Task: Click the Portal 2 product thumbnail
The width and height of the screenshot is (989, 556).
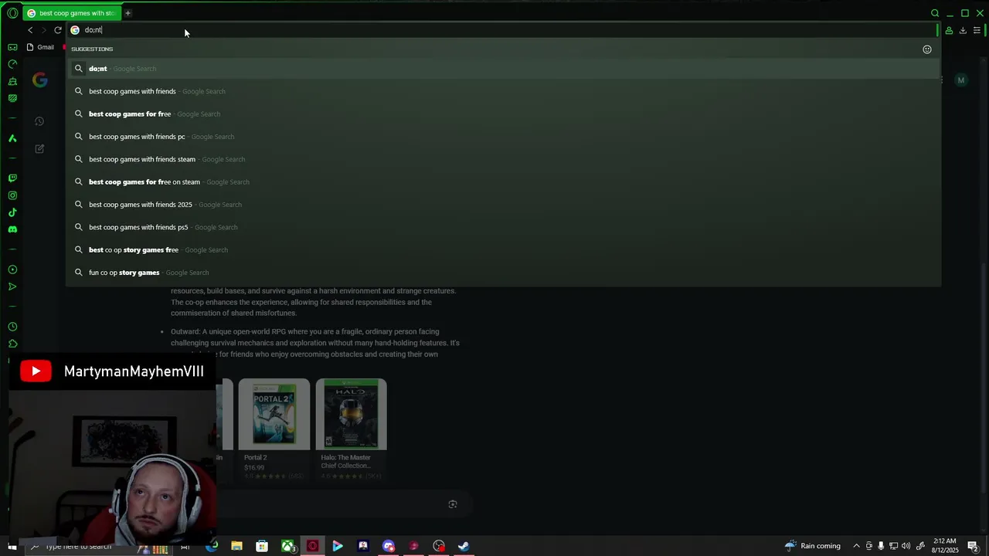Action: click(274, 414)
